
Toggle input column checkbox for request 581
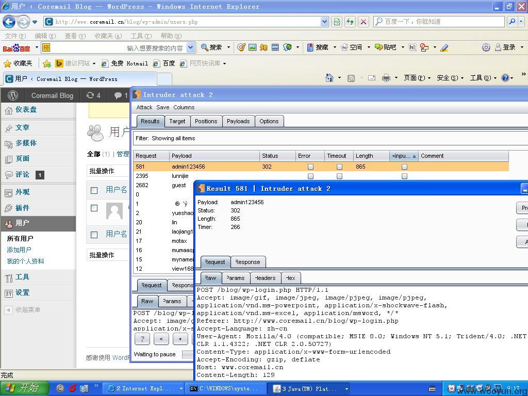[x=404, y=167]
